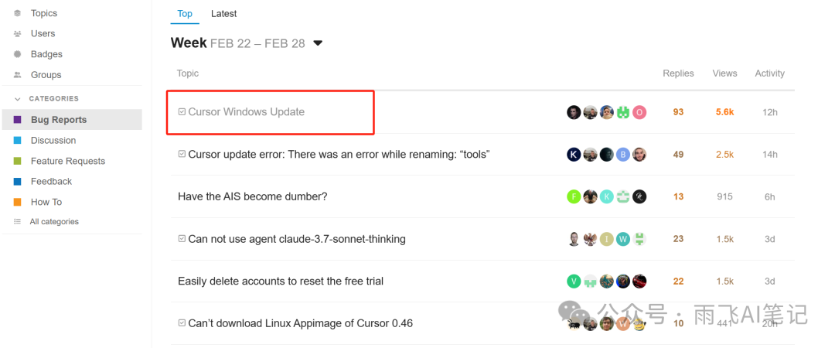Open the purple 'K' avatar's profile
The height and width of the screenshot is (348, 835).
click(574, 155)
